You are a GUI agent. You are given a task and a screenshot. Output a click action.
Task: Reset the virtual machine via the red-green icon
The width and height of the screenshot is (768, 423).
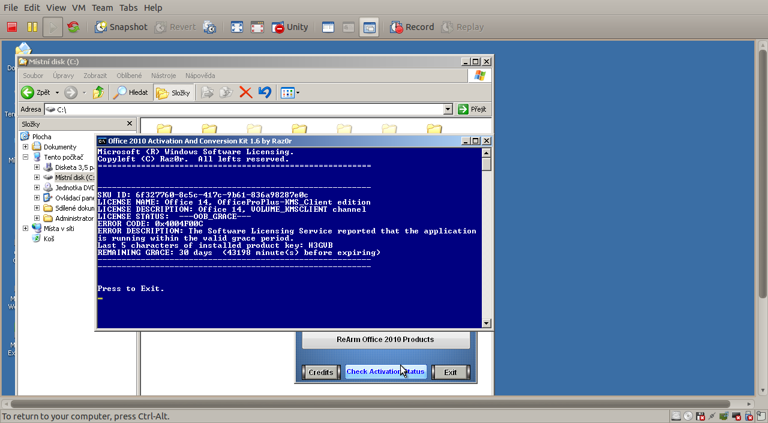click(74, 27)
